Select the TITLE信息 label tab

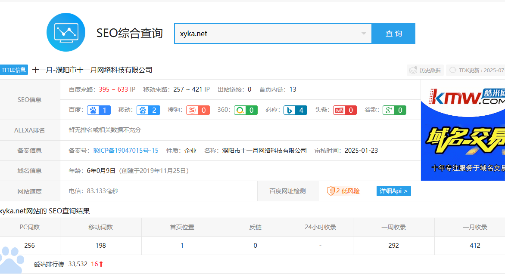tap(14, 70)
